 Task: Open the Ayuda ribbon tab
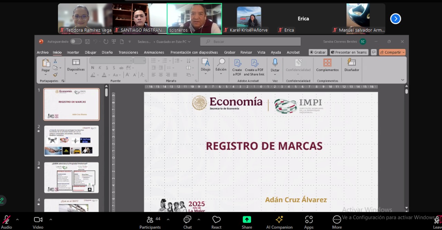point(276,52)
